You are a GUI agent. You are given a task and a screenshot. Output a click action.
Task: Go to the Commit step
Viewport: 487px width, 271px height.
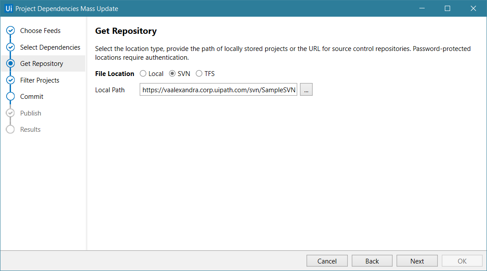[32, 96]
